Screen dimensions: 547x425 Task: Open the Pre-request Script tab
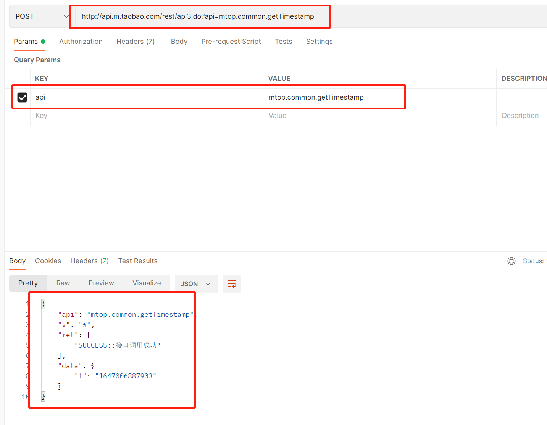tap(231, 42)
